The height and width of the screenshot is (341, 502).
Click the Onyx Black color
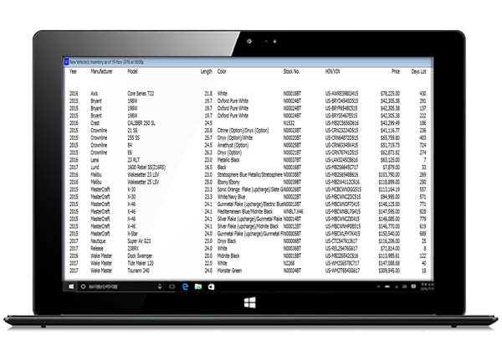[x=227, y=241]
